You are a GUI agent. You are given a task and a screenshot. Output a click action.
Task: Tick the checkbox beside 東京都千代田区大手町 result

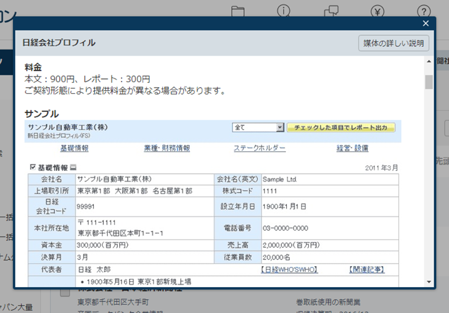[65, 293]
